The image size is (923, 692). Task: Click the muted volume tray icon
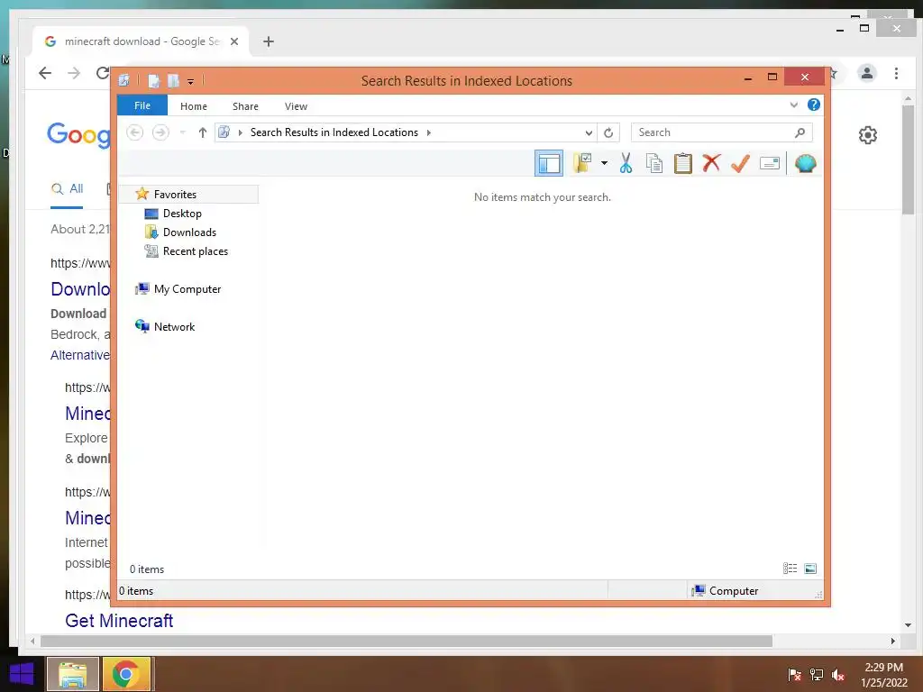pos(837,675)
